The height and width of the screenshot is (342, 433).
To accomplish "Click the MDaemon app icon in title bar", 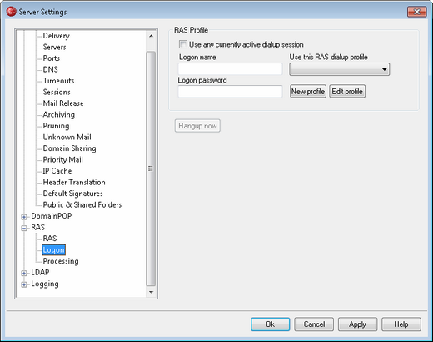I will coord(11,12).
